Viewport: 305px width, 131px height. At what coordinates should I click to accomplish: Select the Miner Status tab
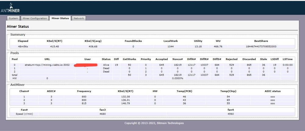[60, 18]
